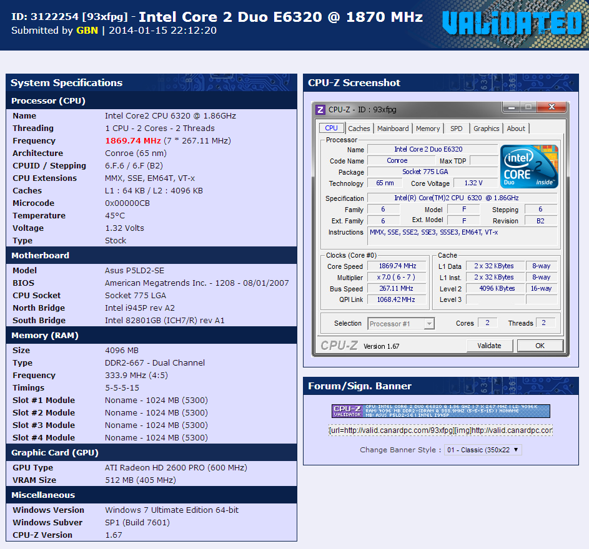Click the Instructions MMX, SSE, SSE2 field
Image resolution: width=589 pixels, height=549 pixels.
click(462, 236)
